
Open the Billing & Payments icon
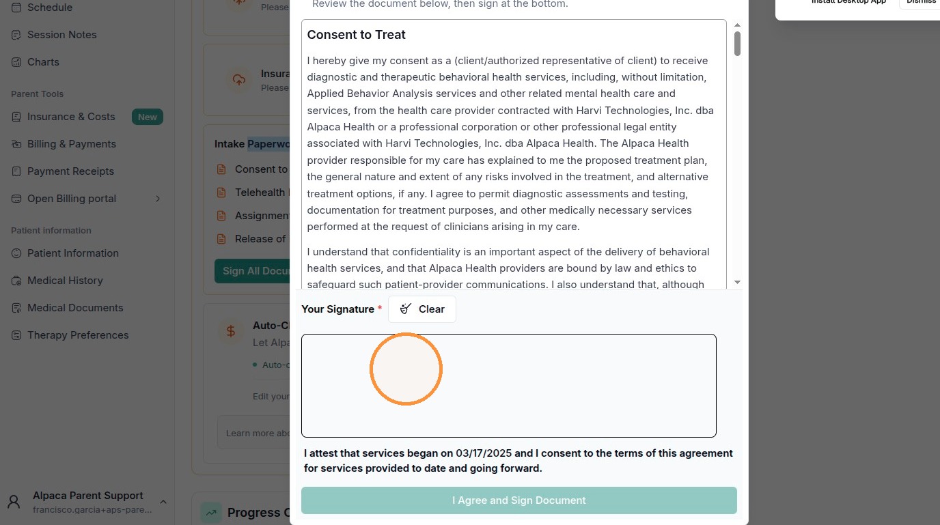click(x=16, y=144)
